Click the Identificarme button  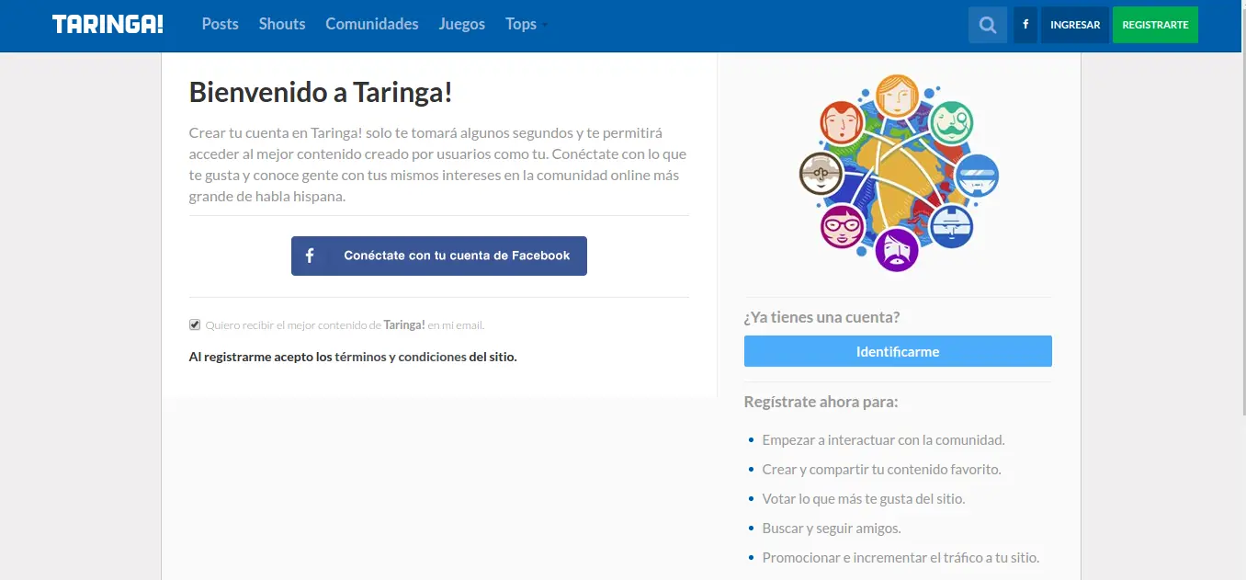(898, 351)
